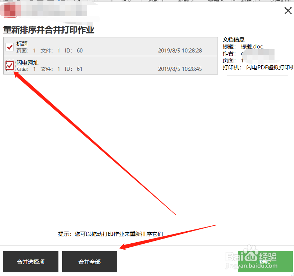Click the printer name 闪电PDF虚拟打印机
294x276 pixels.
pyautogui.click(x=270, y=68)
